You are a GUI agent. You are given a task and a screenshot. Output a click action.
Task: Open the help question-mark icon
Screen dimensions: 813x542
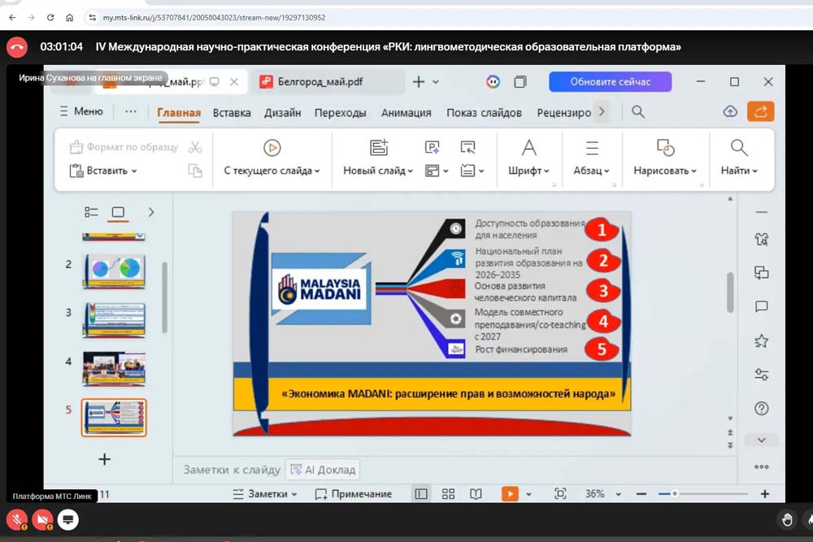point(761,408)
